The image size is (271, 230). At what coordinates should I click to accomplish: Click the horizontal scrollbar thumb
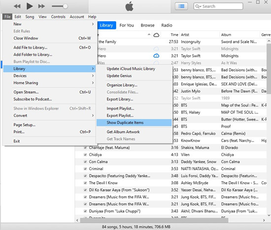pos(154,220)
